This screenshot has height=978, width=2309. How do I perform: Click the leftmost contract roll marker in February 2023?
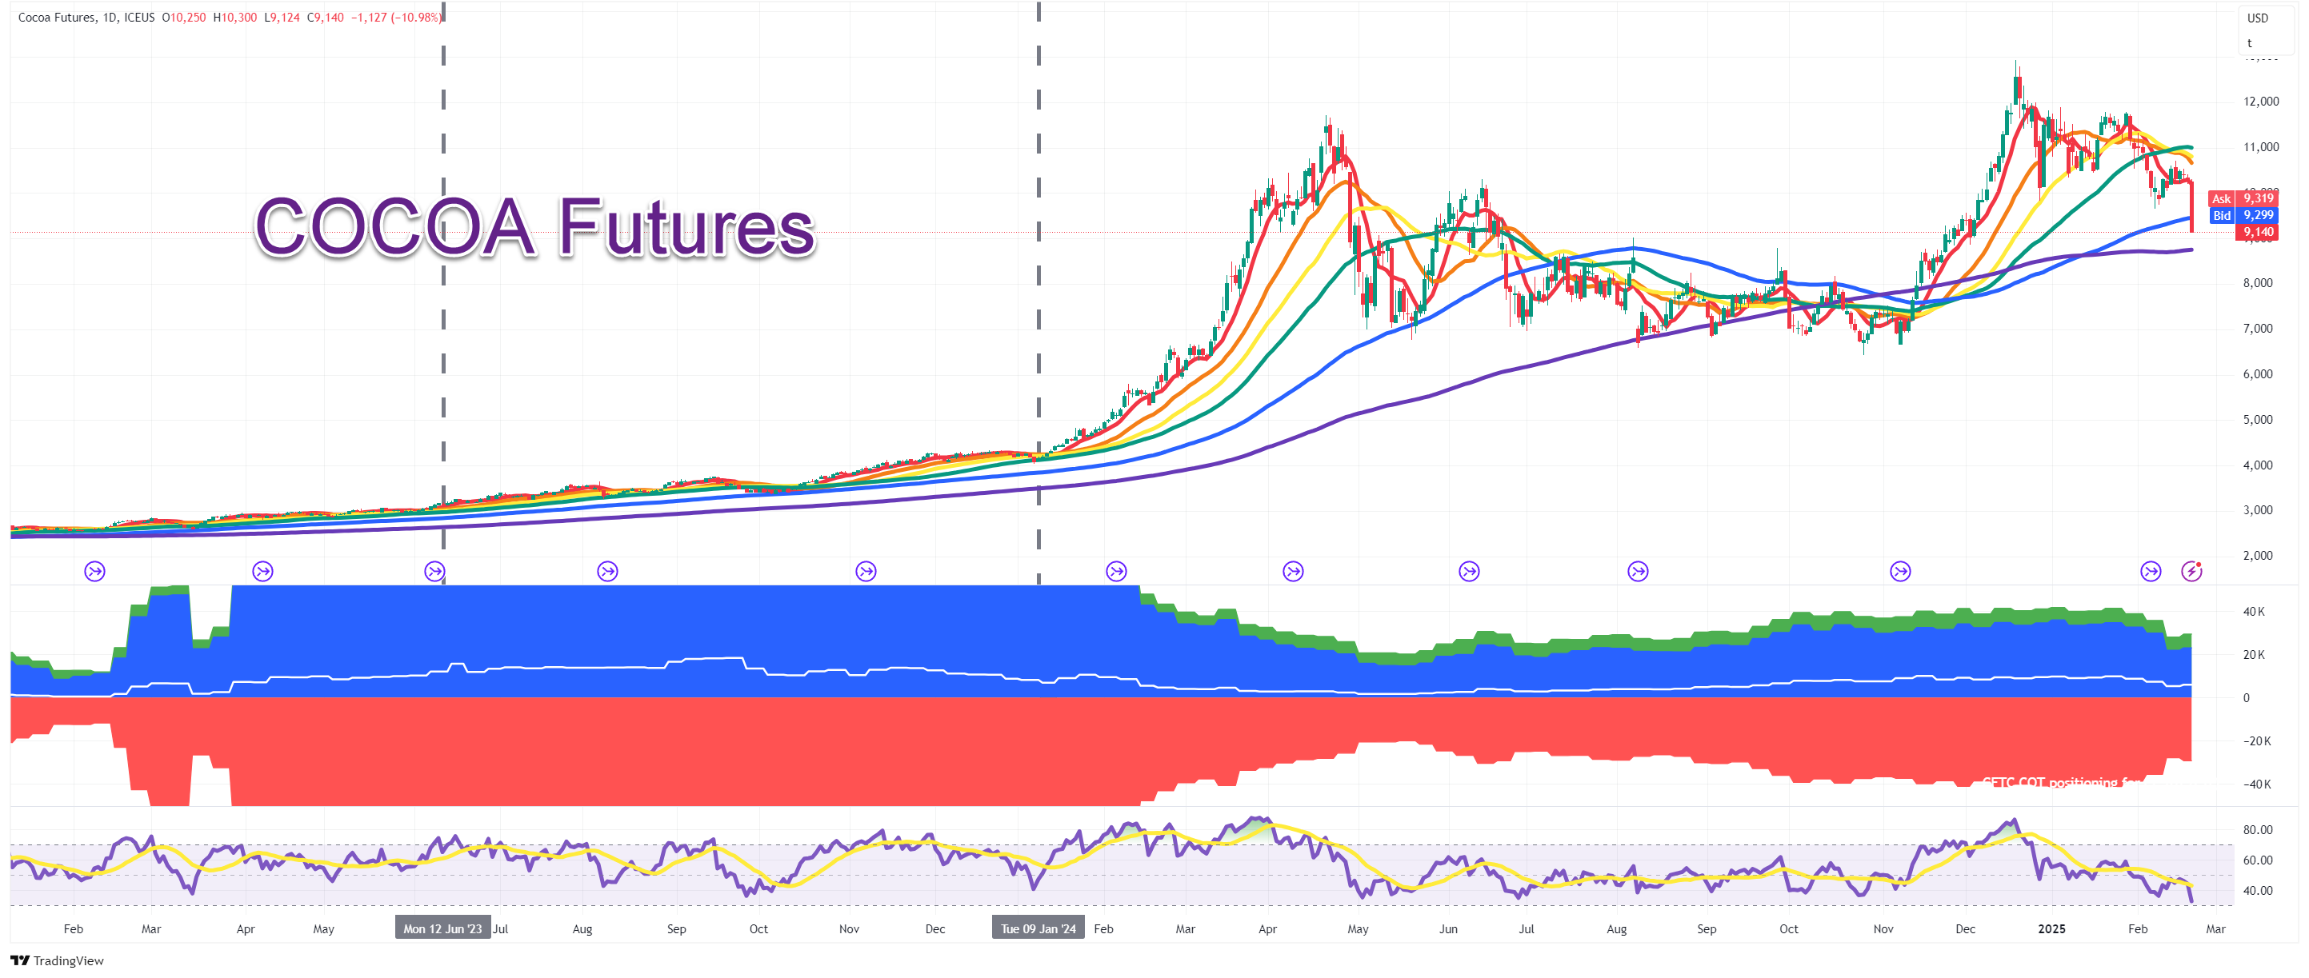coord(94,572)
